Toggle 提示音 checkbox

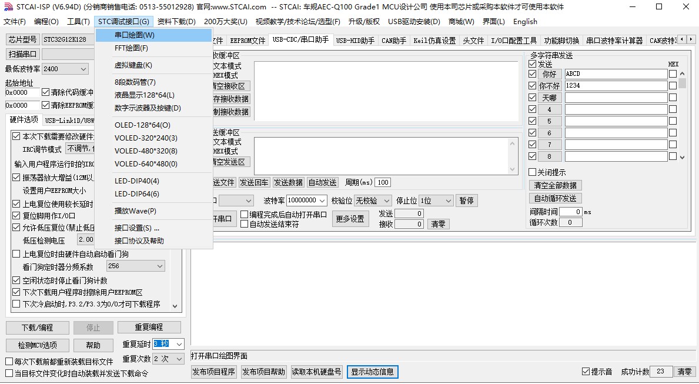(586, 372)
